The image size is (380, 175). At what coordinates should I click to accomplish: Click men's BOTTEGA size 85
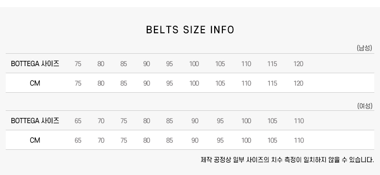[x=123, y=64]
